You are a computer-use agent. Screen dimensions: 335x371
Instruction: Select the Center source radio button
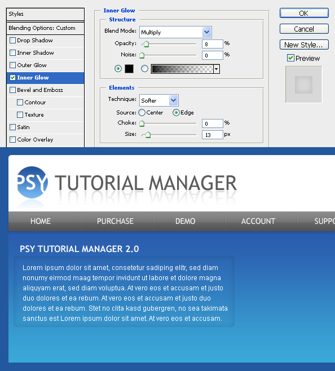click(142, 113)
